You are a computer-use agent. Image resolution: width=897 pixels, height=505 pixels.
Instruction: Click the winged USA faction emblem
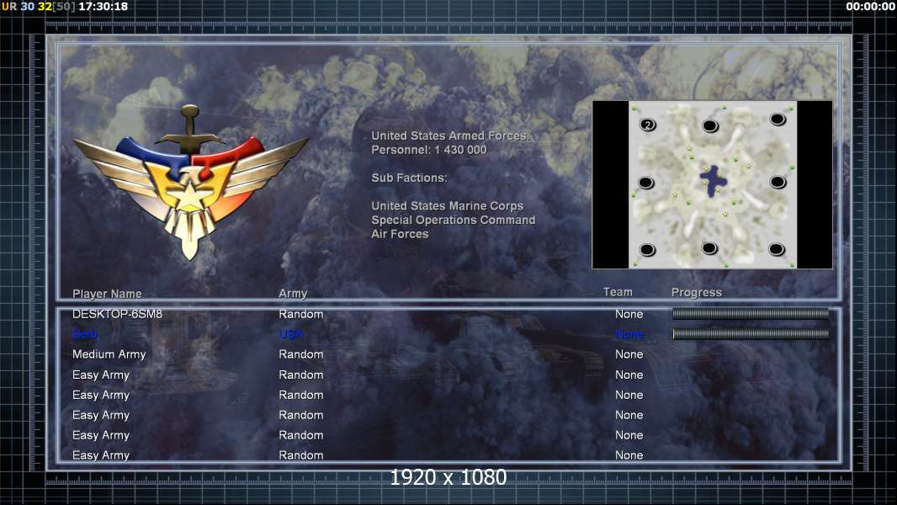point(190,182)
